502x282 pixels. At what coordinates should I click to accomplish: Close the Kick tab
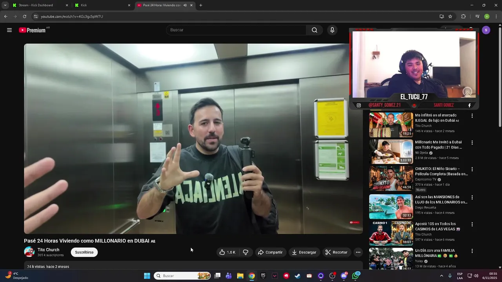(x=129, y=5)
